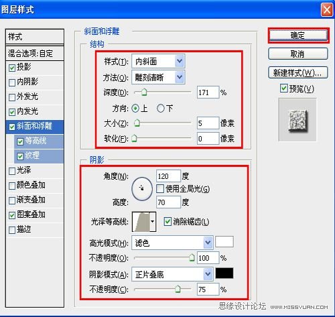Open the 光泽等高线 contour picker arrow

[x=153, y=222]
